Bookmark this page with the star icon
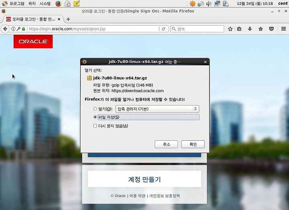289x210 pixels. 230,29
